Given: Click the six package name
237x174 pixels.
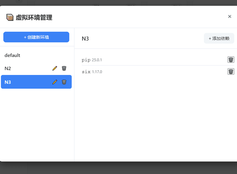Looking at the screenshot, I should [x=86, y=72].
